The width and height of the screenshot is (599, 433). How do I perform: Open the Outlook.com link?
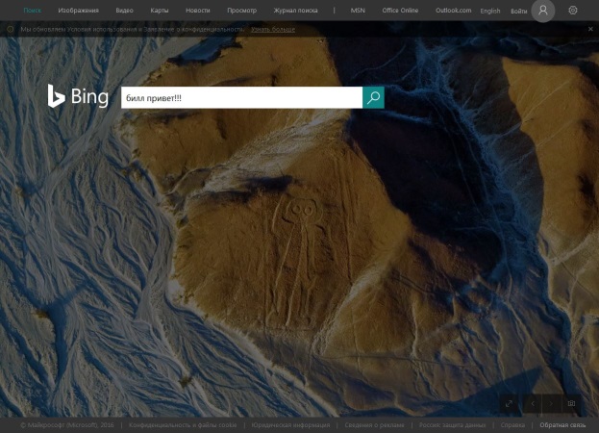pos(454,11)
